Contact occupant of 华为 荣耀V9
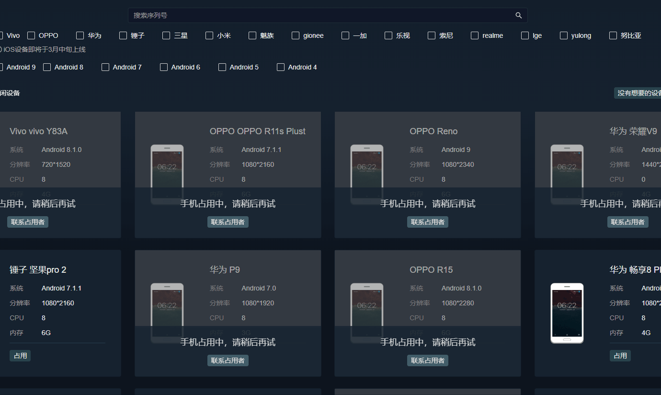 [628, 222]
